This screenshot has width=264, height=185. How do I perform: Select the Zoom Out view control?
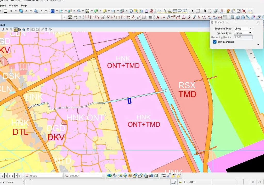click(x=11, y=30)
